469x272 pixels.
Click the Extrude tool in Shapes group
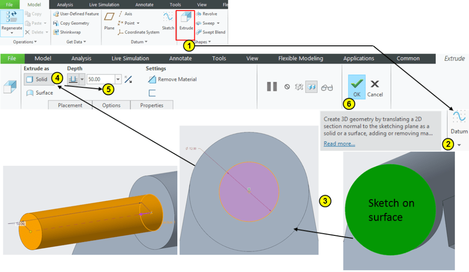point(186,21)
